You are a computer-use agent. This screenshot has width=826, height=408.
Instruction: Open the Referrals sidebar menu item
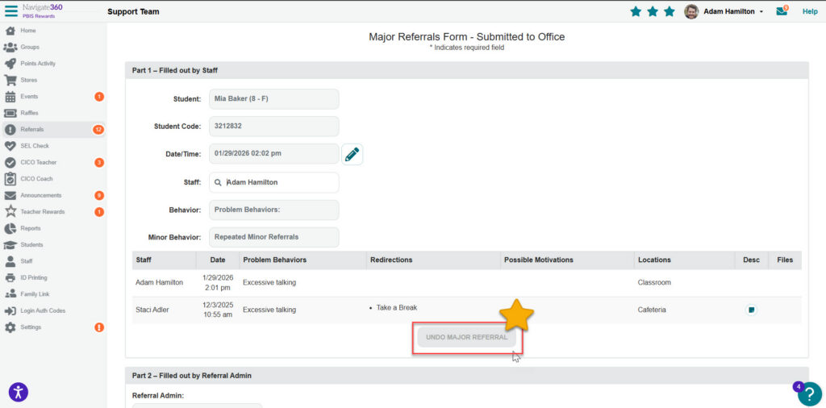pos(32,129)
